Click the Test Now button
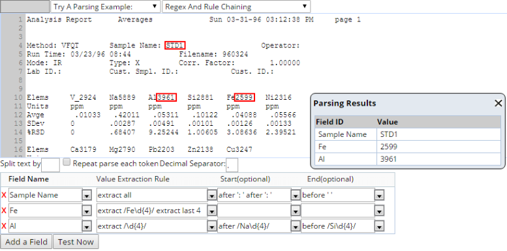507x251 pixels. 76,242
